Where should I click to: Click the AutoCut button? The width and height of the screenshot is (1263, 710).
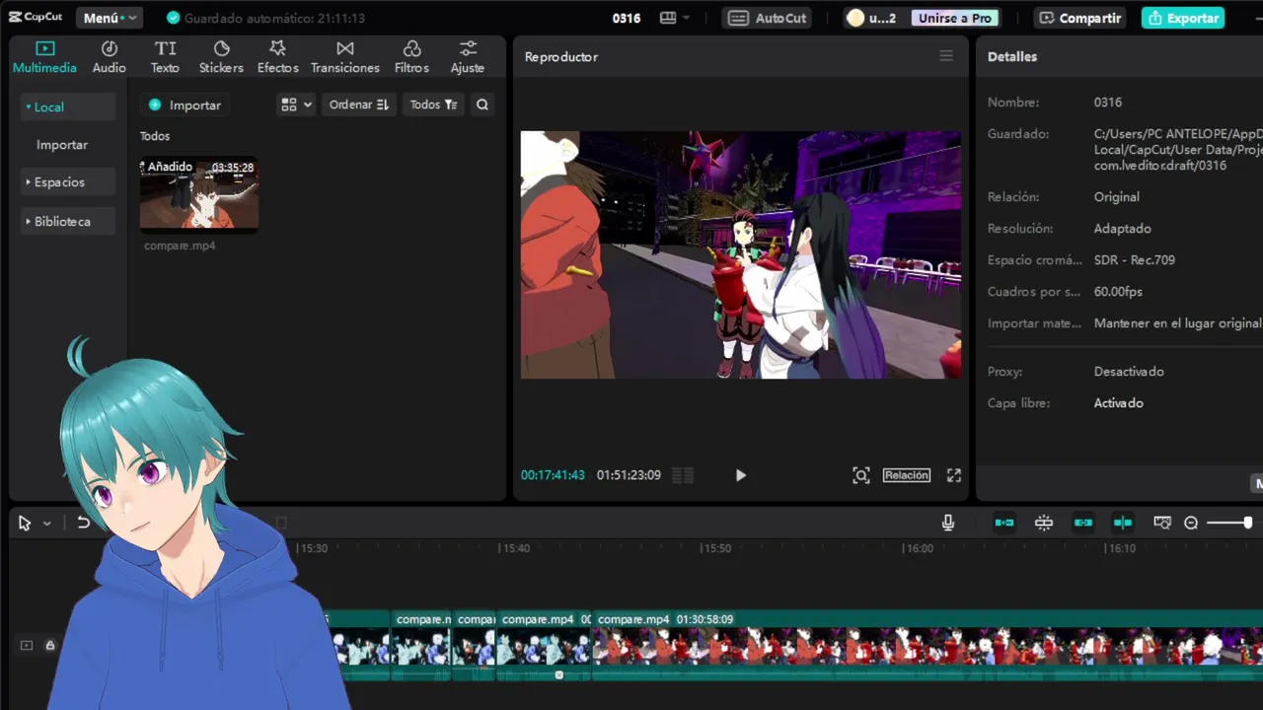point(769,18)
